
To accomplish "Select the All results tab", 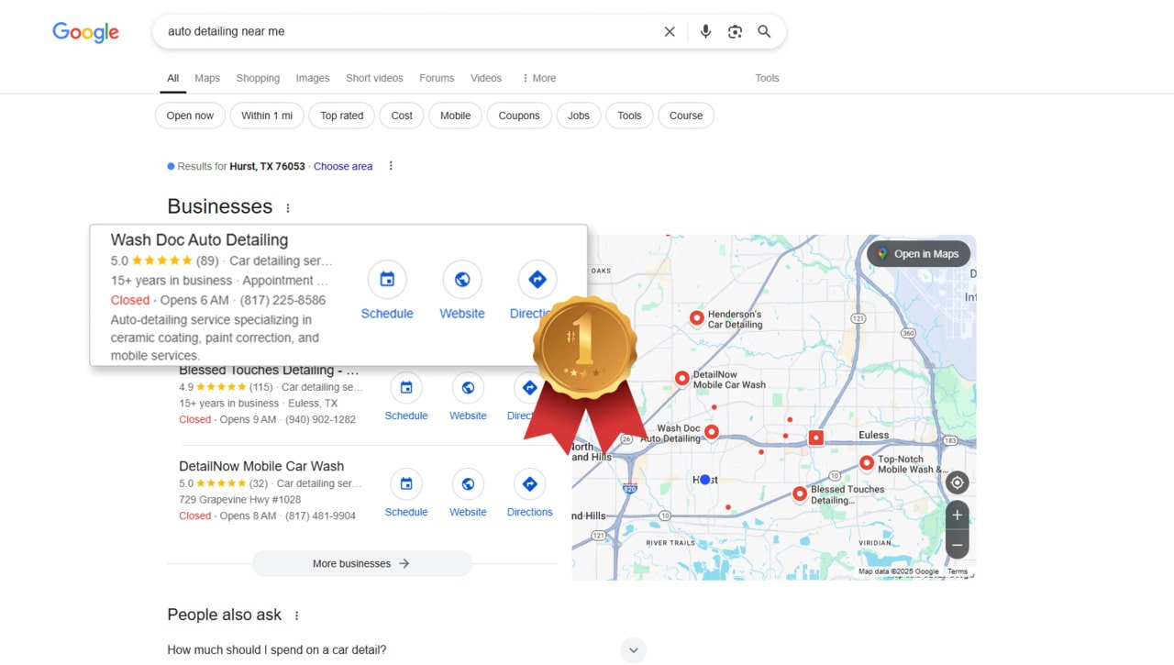I will 172,78.
